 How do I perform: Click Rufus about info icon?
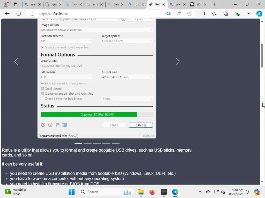50,125
